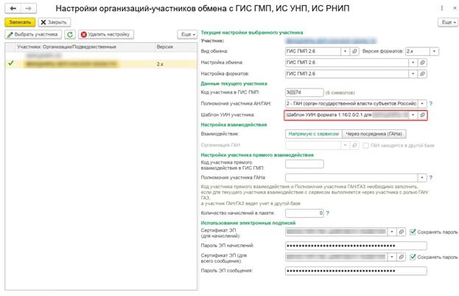Select Через посредника (ГАНа) interaction mode

click(374, 134)
